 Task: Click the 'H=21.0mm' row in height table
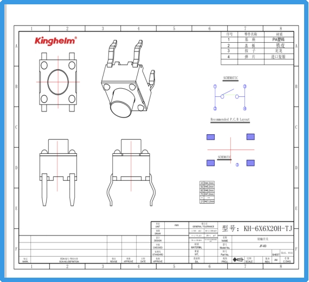point(207,201)
